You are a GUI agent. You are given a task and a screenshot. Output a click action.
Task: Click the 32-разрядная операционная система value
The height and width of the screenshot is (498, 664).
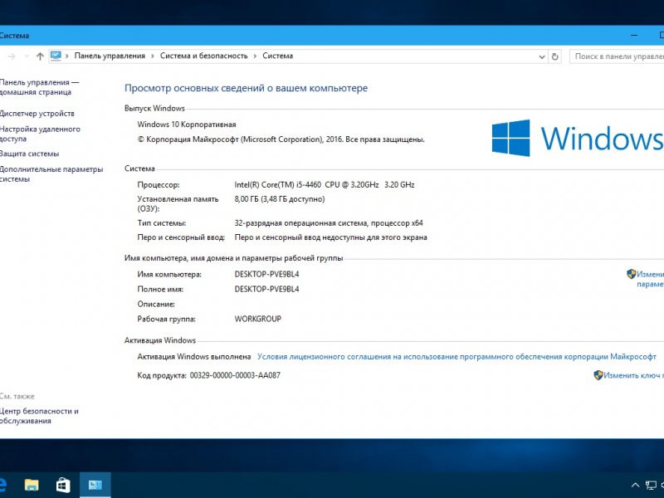point(329,223)
